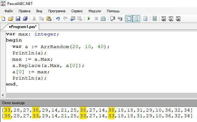Stop program execution button

[x=96, y=19]
